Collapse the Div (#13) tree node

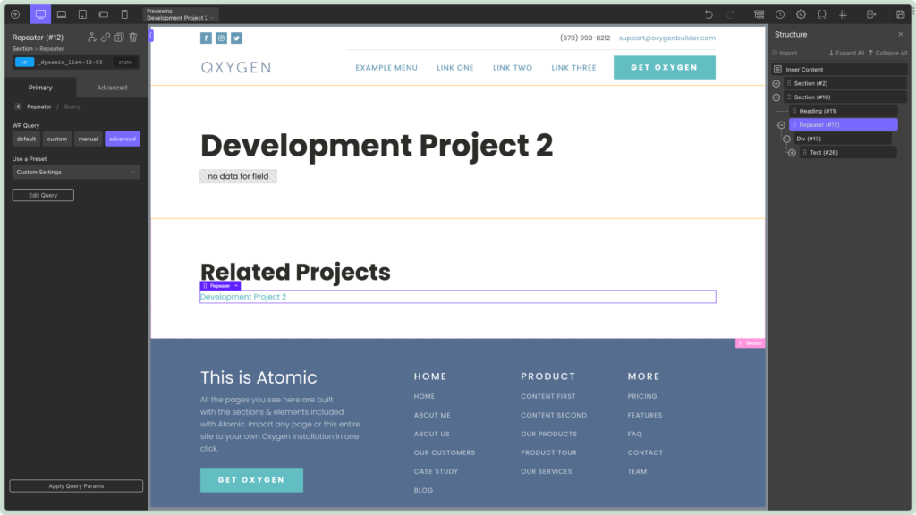pyautogui.click(x=787, y=139)
